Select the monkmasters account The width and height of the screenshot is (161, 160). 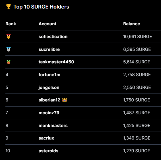coord(53,126)
